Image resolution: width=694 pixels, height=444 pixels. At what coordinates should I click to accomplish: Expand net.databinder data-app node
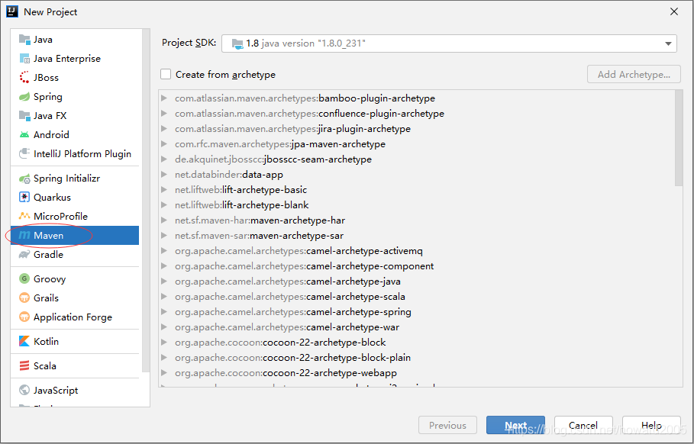point(164,174)
